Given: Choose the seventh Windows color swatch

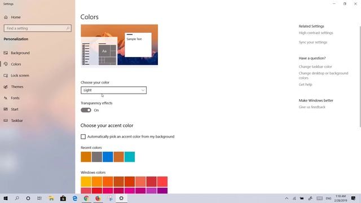Looking at the screenshot, I should click(x=152, y=182).
